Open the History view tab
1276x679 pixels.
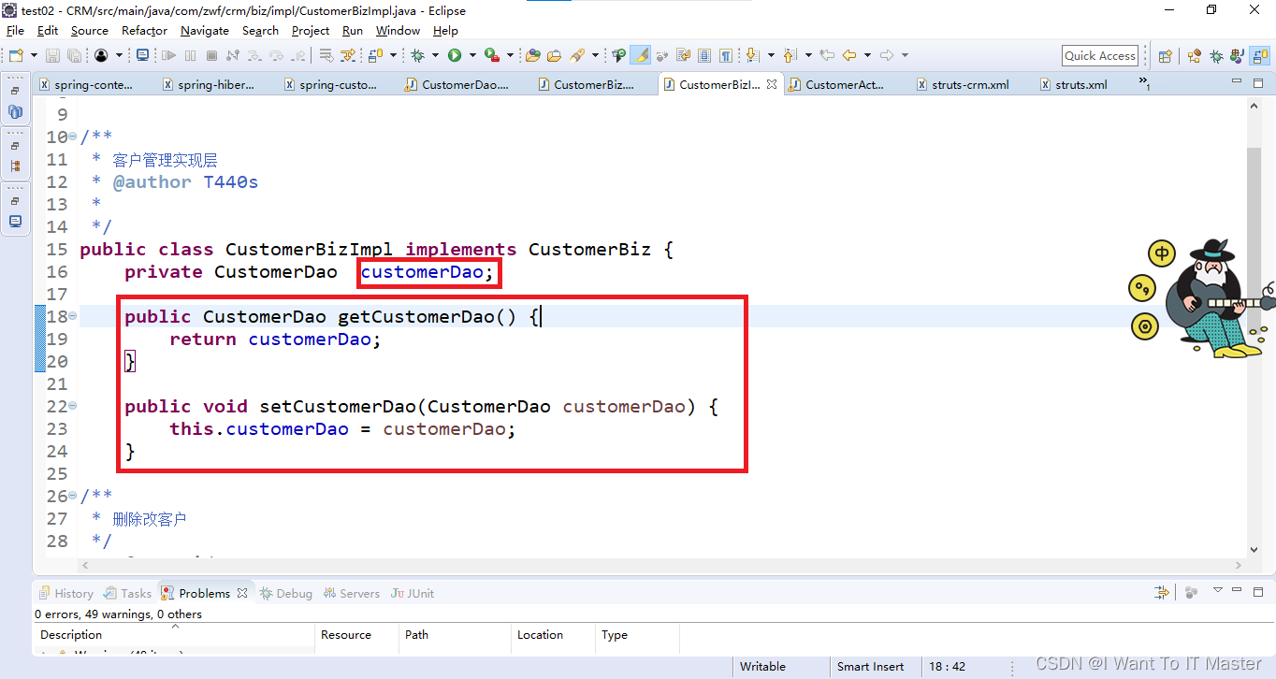pyautogui.click(x=65, y=593)
